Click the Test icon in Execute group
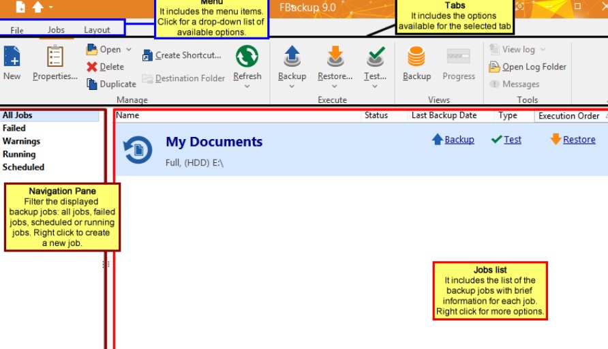 [376, 57]
